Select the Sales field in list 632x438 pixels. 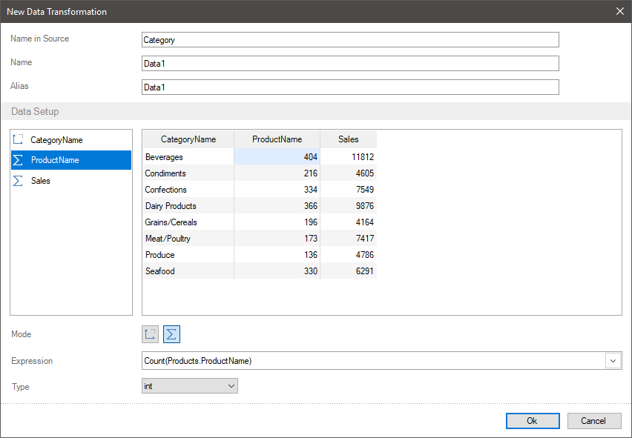pyautogui.click(x=41, y=181)
